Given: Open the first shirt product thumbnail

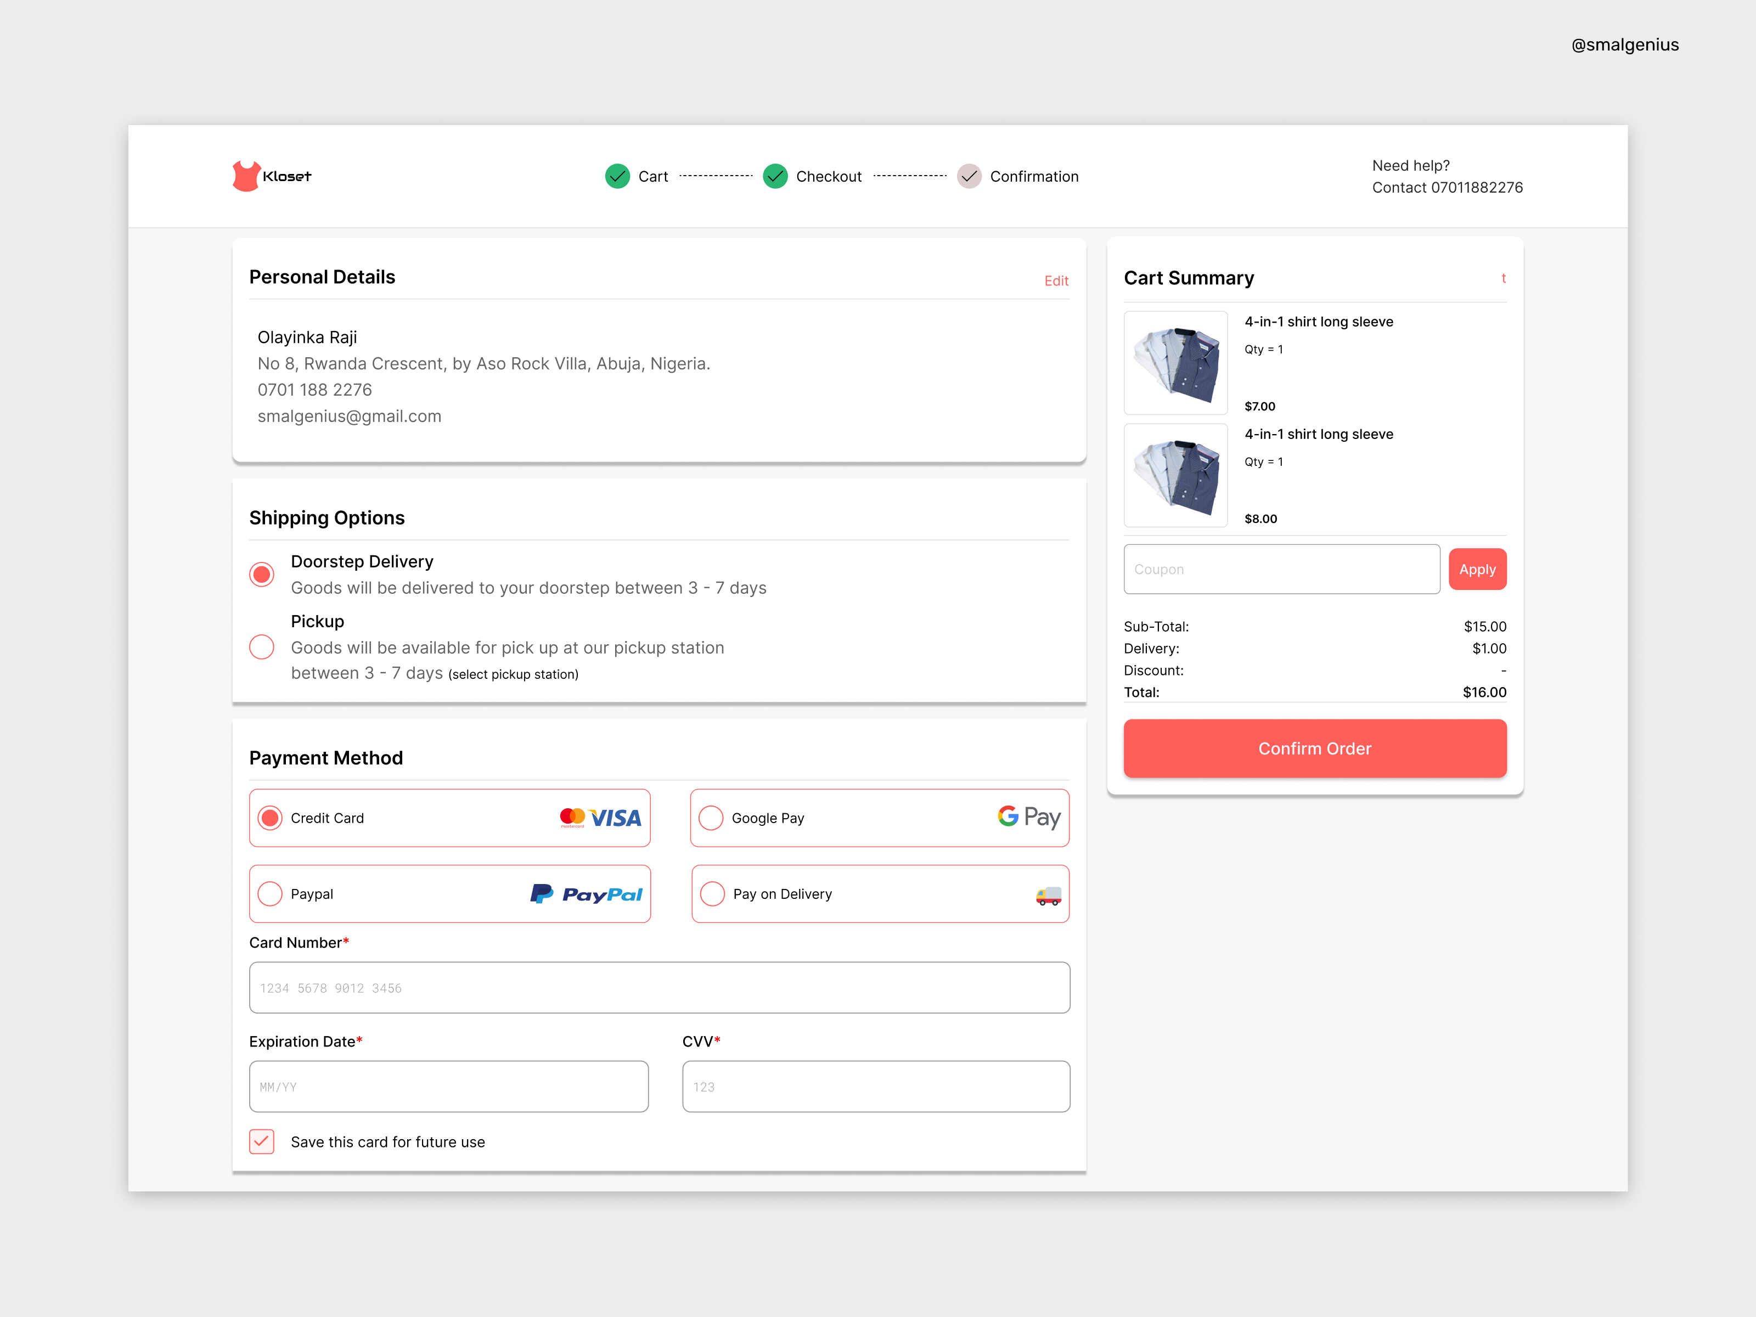Looking at the screenshot, I should pos(1175,363).
